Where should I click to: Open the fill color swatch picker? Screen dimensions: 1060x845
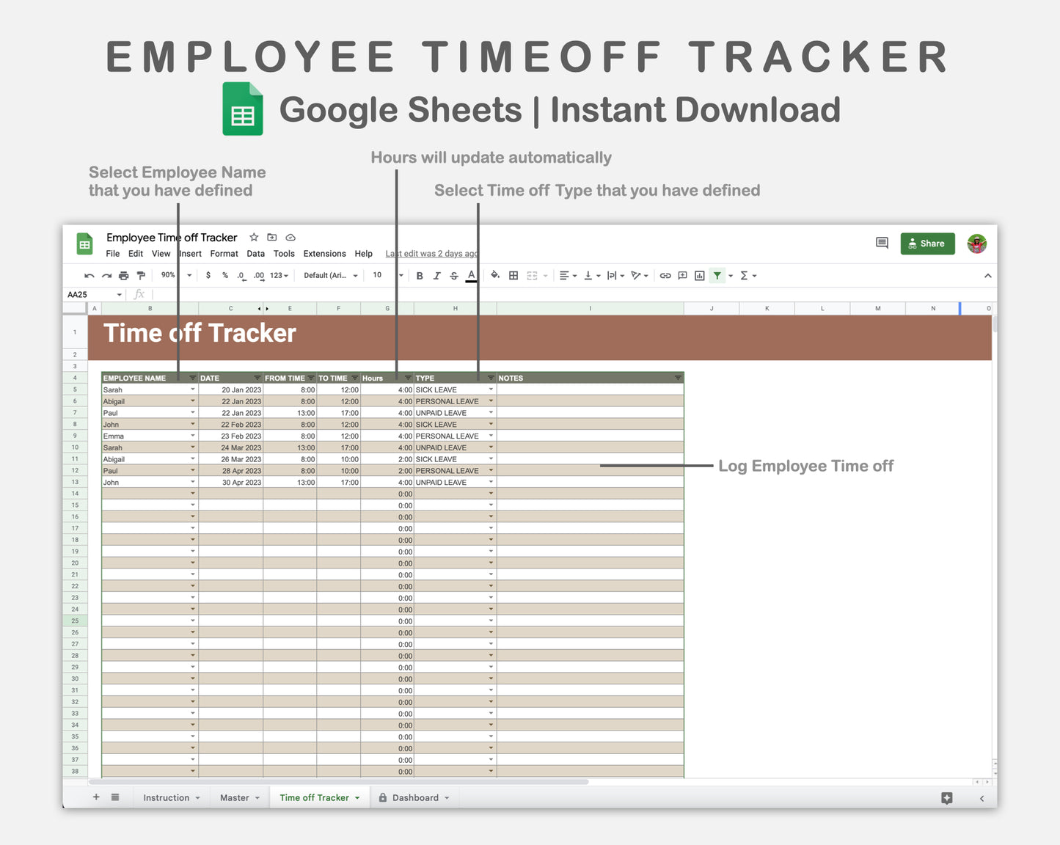(x=495, y=275)
